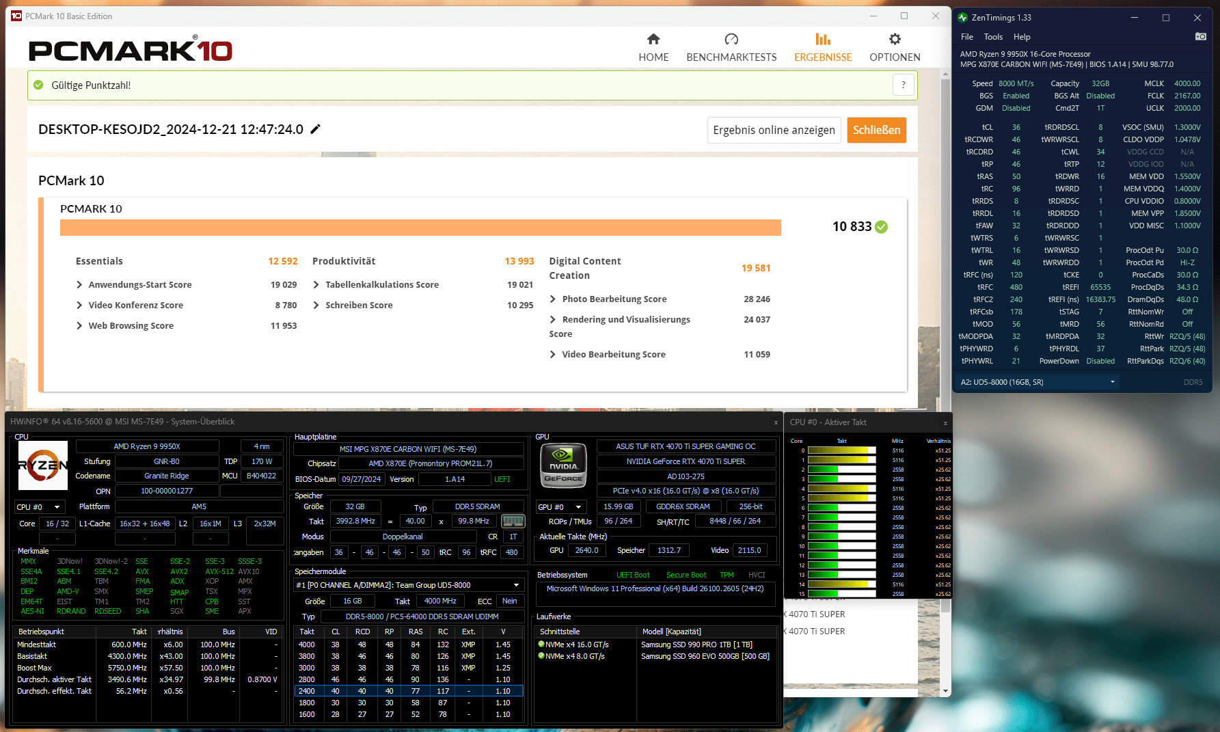
Task: Open ZenTimings A2 memory module dropdown
Action: pos(1039,382)
